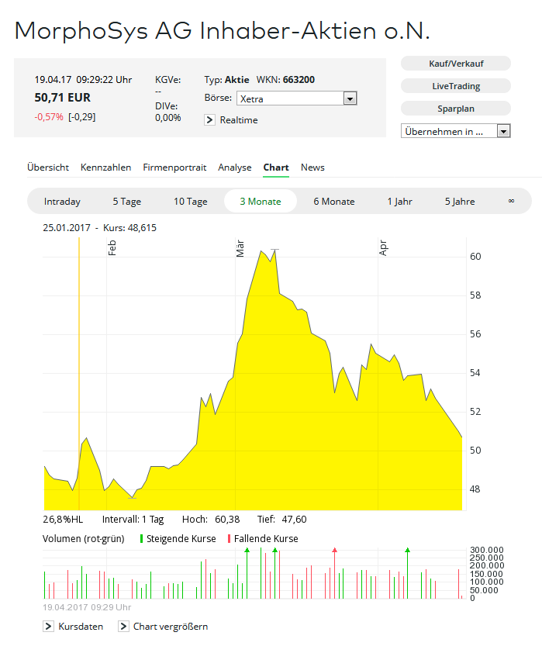This screenshot has width=542, height=646.
Task: Click the Intervall: 1 Tag label
Action: [133, 519]
